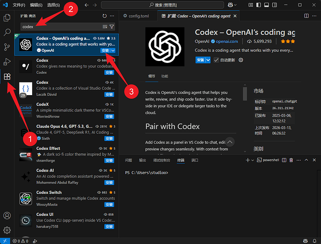Open Codex extension settings gear
The height and width of the screenshot is (244, 321).
[241, 60]
